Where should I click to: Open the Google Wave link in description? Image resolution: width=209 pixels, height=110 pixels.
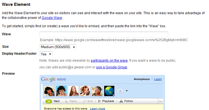52,18
